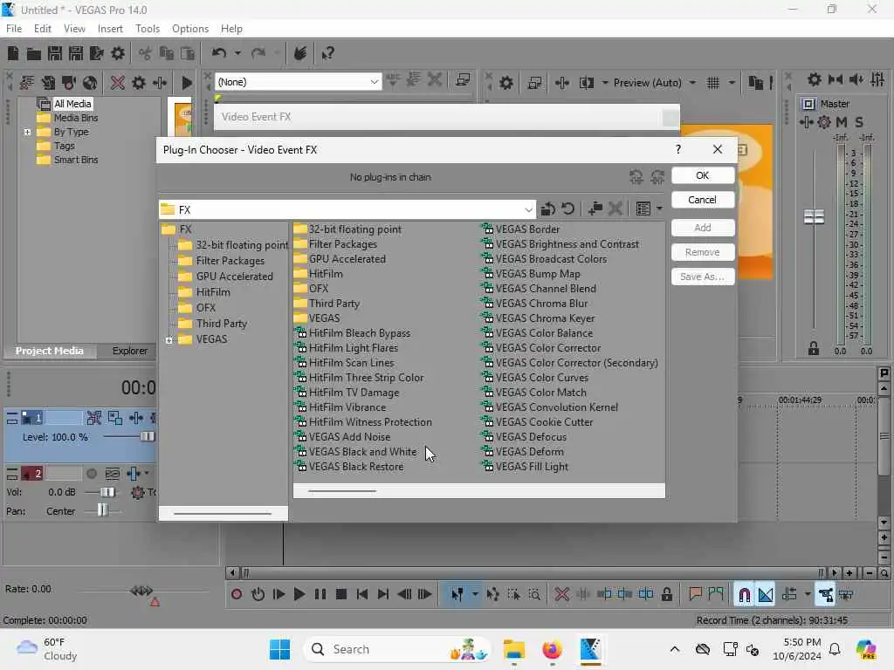The width and height of the screenshot is (894, 670).
Task: Click Pause in the transport bar
Action: (x=320, y=595)
